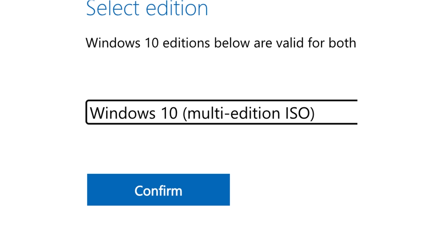
Task: Click the 'Confirm' label on the button
Action: point(158,191)
